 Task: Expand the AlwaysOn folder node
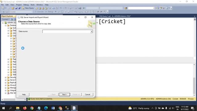[6, 85]
